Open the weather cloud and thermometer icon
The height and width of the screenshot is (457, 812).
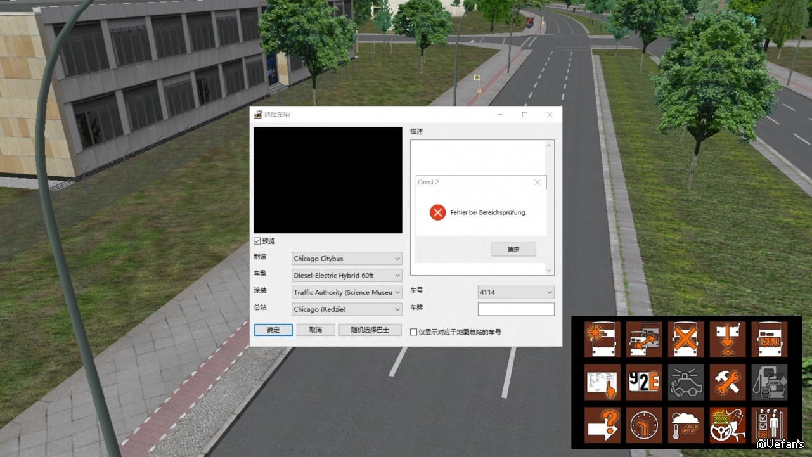tap(686, 425)
